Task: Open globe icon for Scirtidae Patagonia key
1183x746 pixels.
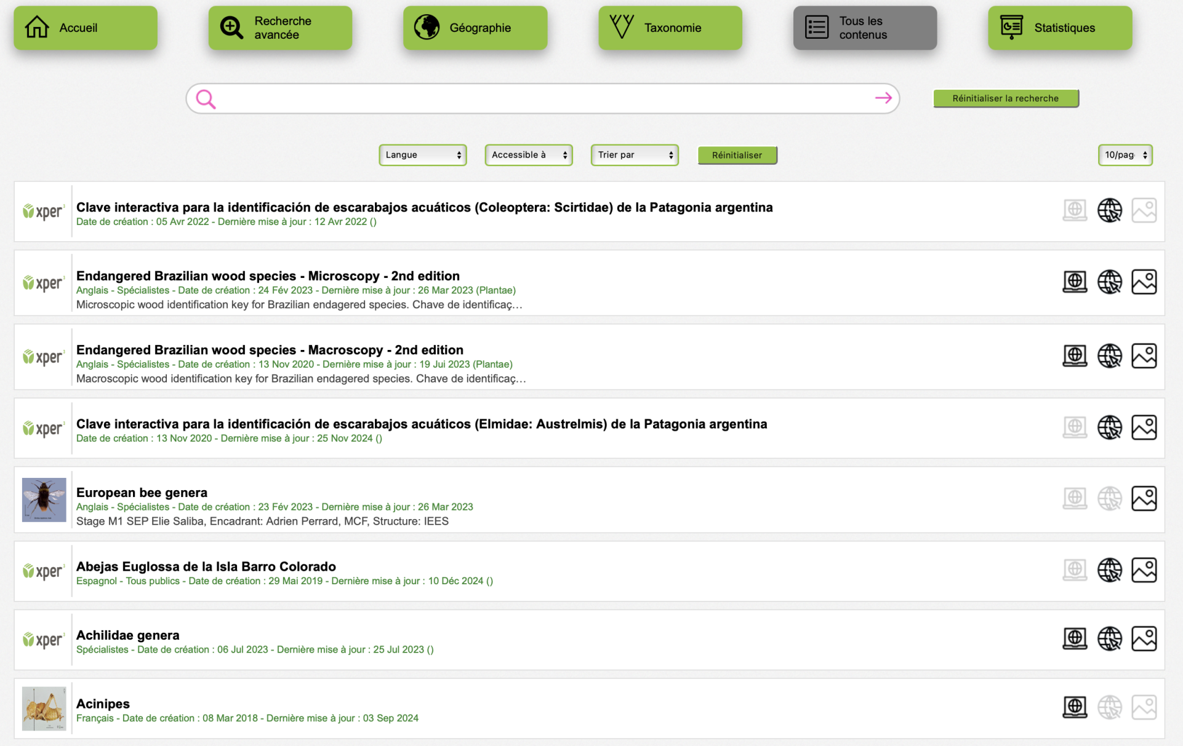Action: click(1109, 210)
